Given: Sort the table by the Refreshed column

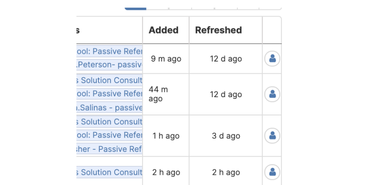Looking at the screenshot, I should (x=219, y=30).
